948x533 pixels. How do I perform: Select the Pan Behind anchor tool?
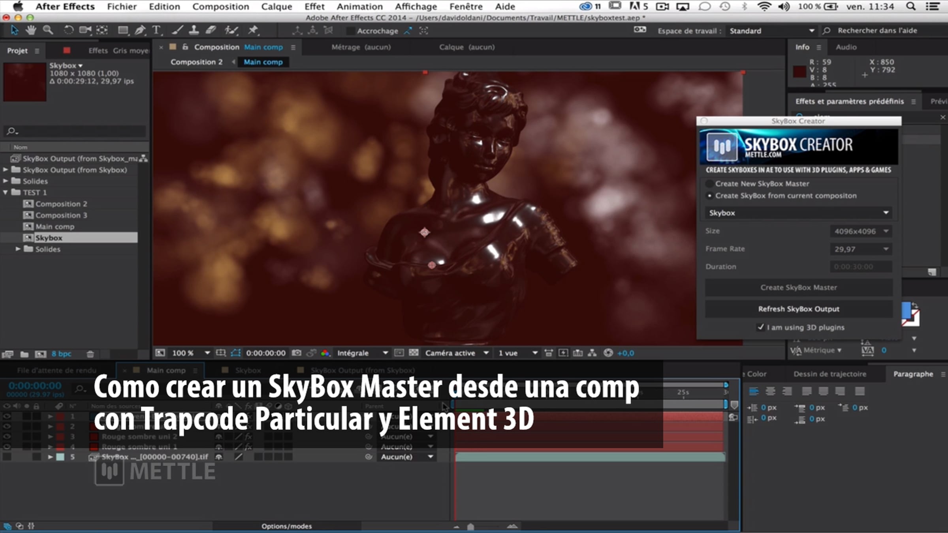[102, 30]
